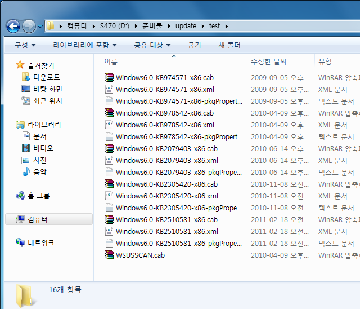360x309 pixels.
Task: Expand the arrow after test breadcrumb
Action: pyautogui.click(x=227, y=27)
